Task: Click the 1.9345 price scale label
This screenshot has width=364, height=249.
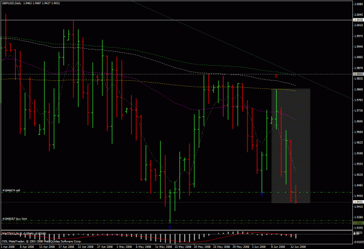Action: coord(359,228)
